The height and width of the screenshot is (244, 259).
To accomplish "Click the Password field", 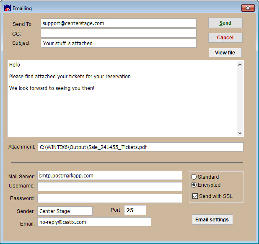I will (x=110, y=198).
